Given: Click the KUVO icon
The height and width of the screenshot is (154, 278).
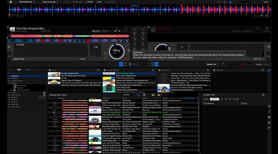Looking at the screenshot, I should coord(250,64).
